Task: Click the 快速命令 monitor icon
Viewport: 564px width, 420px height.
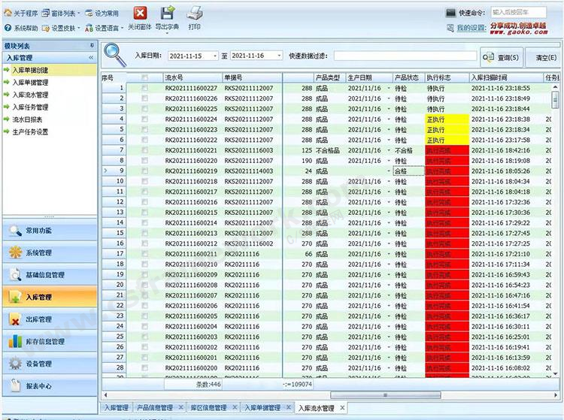Action: click(450, 13)
